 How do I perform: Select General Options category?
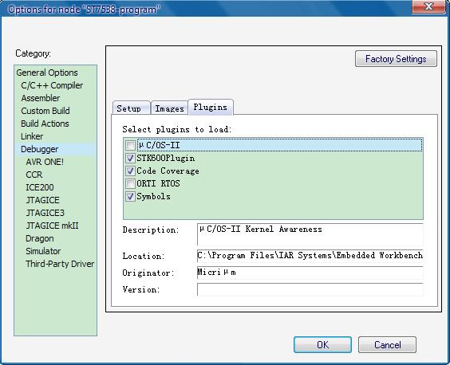[47, 73]
